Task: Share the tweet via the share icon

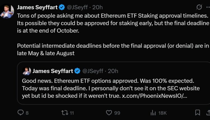Action: [x=208, y=113]
